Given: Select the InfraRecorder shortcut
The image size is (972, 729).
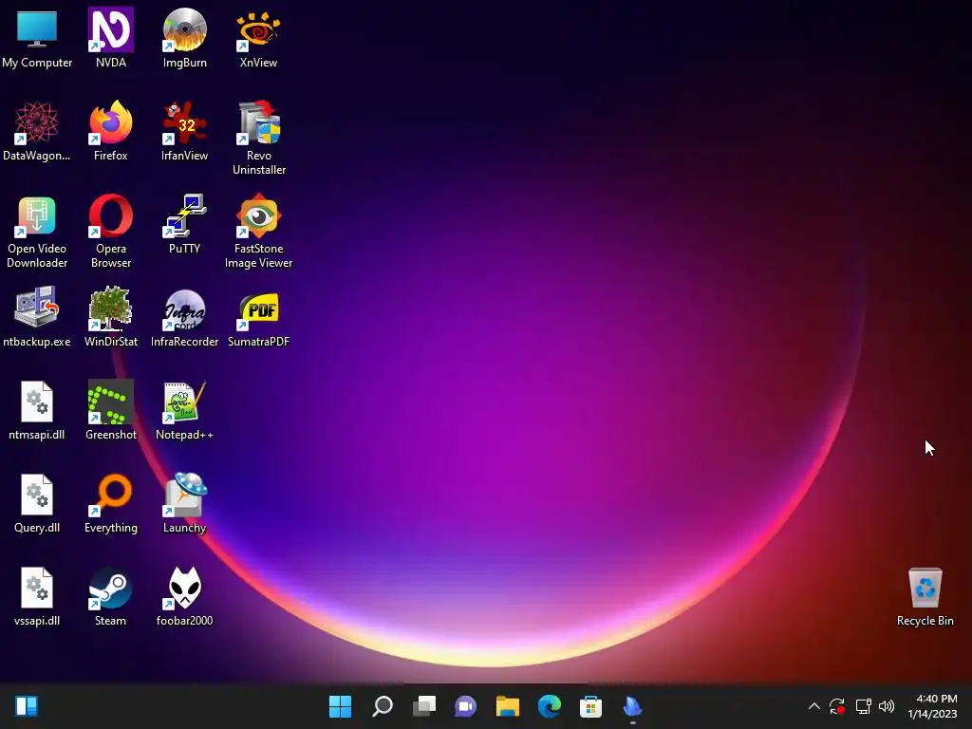Looking at the screenshot, I should pos(184,317).
